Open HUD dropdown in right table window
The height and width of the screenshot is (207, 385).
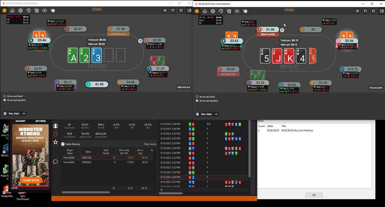pyautogui.click(x=289, y=10)
